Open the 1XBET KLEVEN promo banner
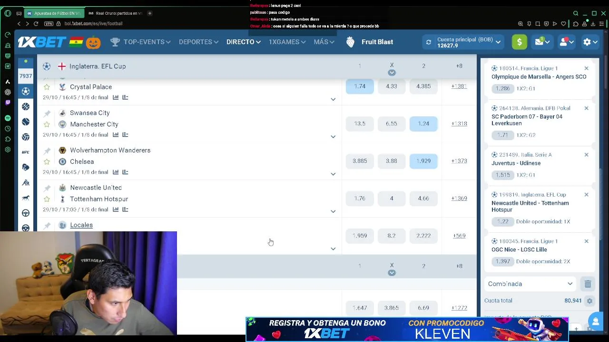Screen dimensions: 609x342 tap(407, 329)
